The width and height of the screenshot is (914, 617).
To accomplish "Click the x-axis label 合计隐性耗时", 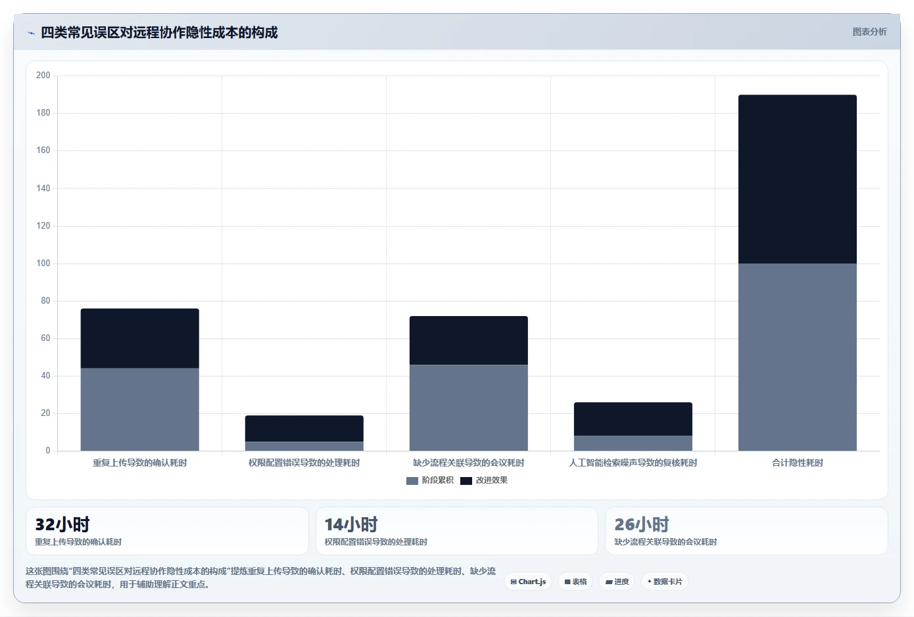I will coord(798,463).
